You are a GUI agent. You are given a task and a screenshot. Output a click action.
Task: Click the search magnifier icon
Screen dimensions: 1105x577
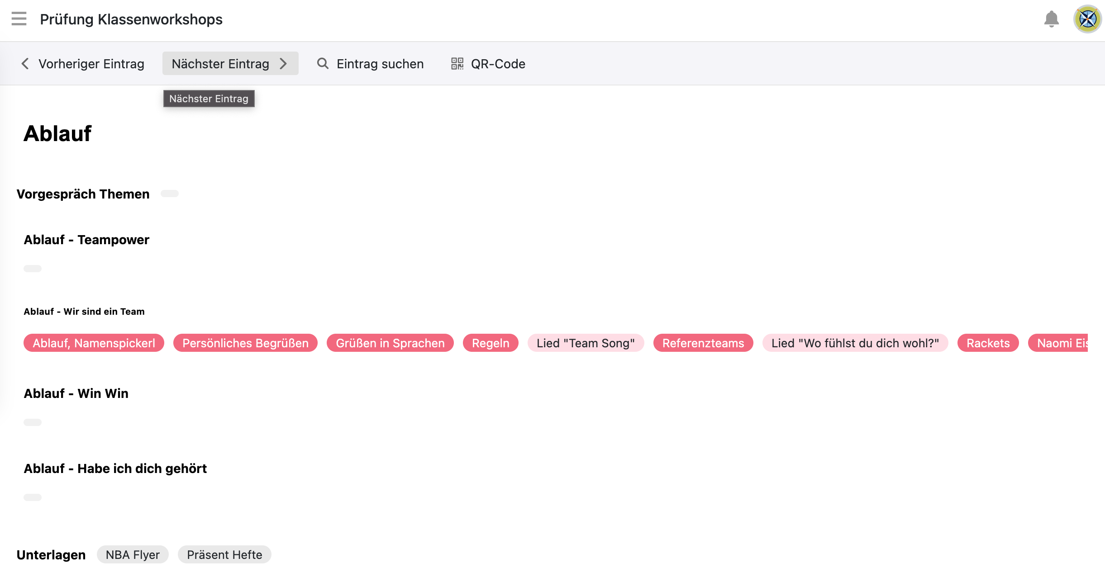323,64
